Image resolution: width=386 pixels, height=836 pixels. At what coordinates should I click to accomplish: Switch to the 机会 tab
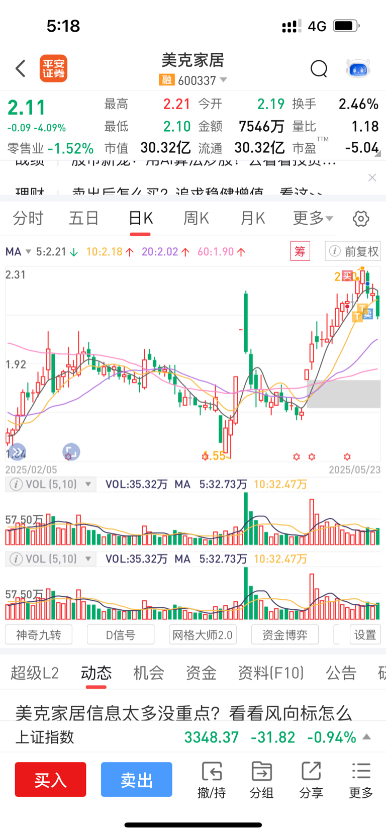[149, 673]
